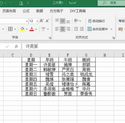Select the cell 冯之柔

click(68, 74)
